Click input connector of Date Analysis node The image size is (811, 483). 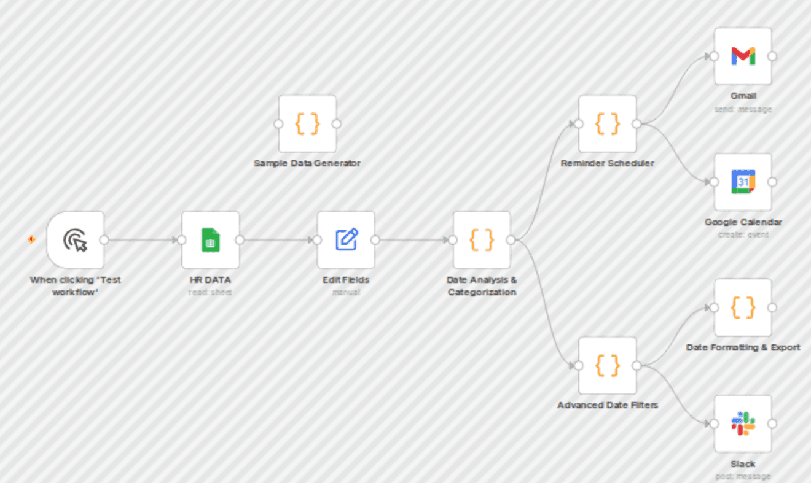pyautogui.click(x=453, y=240)
